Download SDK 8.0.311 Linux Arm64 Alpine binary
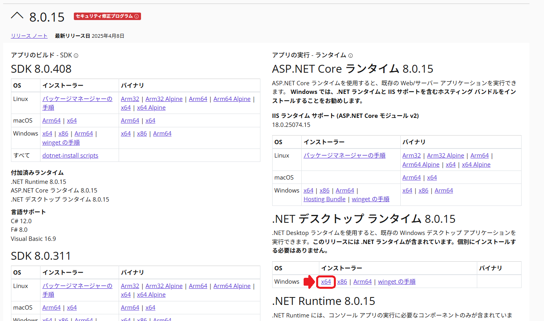The image size is (544, 321). pos(232,286)
